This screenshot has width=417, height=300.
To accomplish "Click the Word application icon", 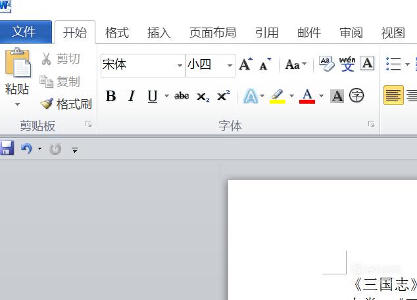I will pyautogui.click(x=5, y=6).
